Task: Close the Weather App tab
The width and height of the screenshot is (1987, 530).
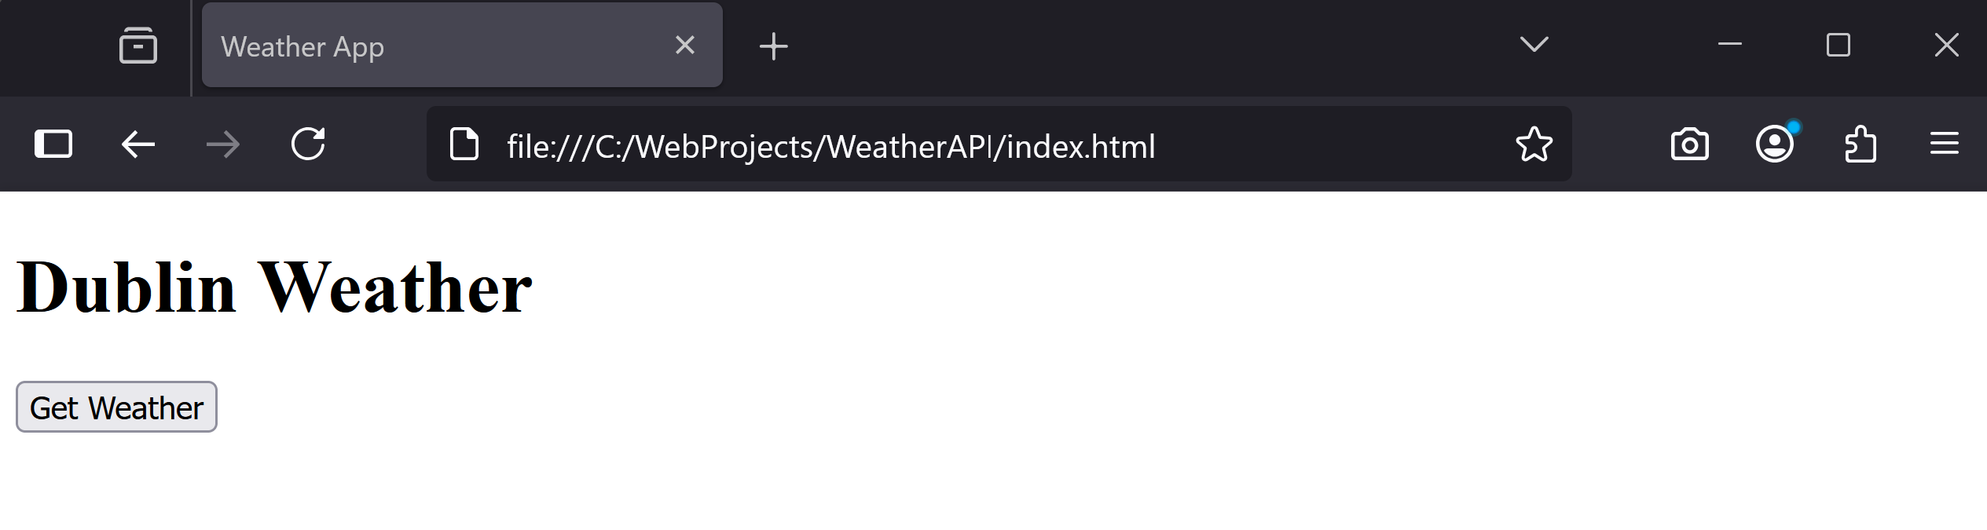Action: click(685, 45)
